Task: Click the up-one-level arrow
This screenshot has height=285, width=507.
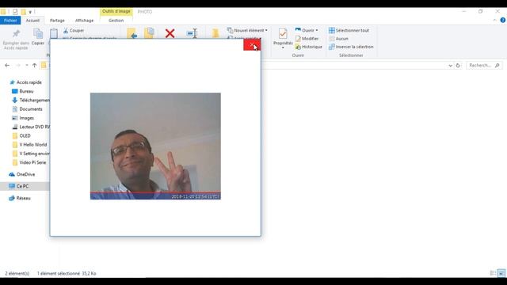Action: click(35, 65)
